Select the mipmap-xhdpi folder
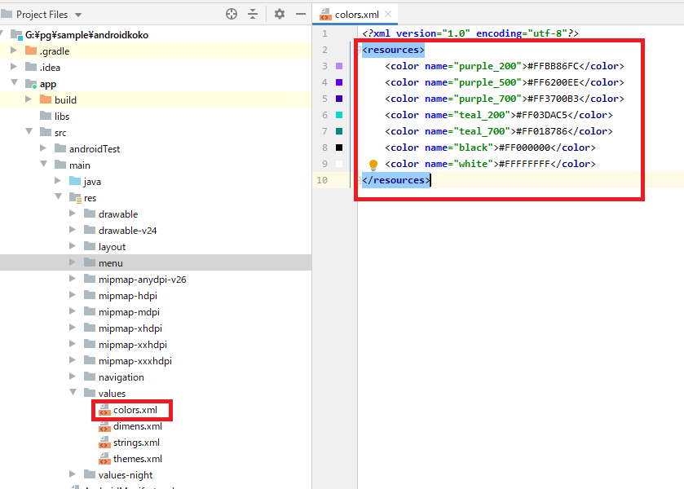This screenshot has width=684, height=489. coord(130,328)
